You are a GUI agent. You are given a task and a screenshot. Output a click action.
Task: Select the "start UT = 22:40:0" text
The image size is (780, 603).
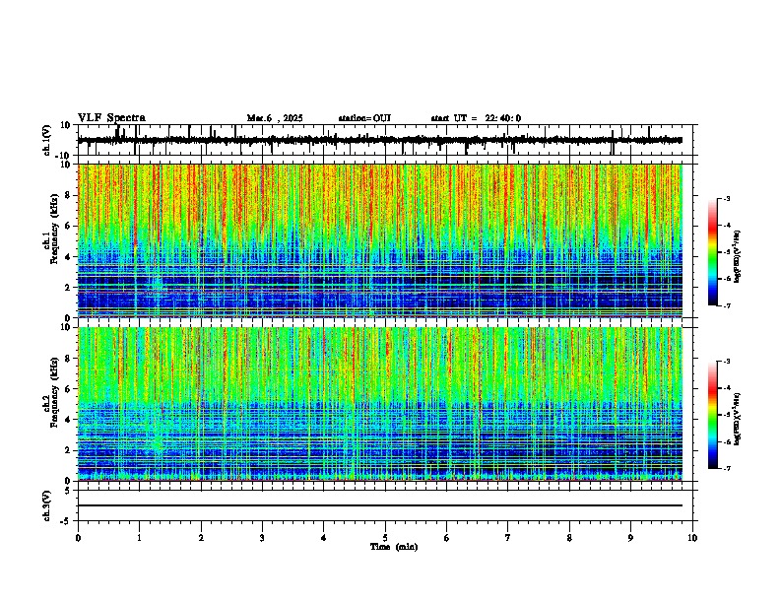point(476,118)
